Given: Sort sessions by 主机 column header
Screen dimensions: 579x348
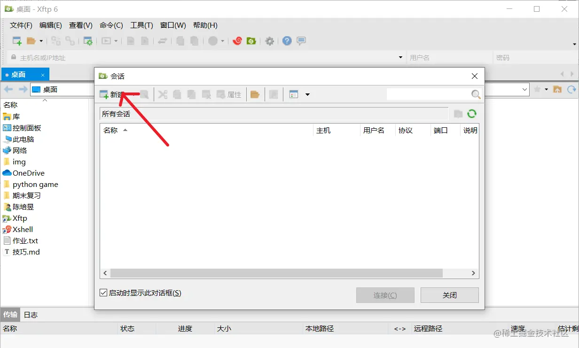Looking at the screenshot, I should [336, 130].
